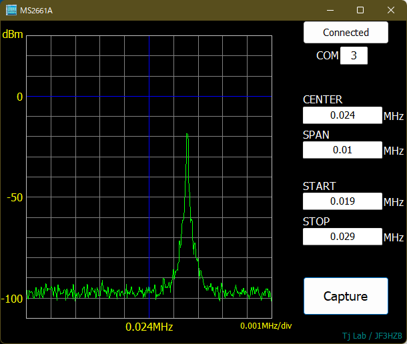Click the COM port number field

(x=354, y=56)
